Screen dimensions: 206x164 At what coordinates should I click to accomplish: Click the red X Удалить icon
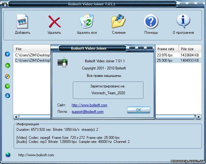pyautogui.click(x=54, y=21)
